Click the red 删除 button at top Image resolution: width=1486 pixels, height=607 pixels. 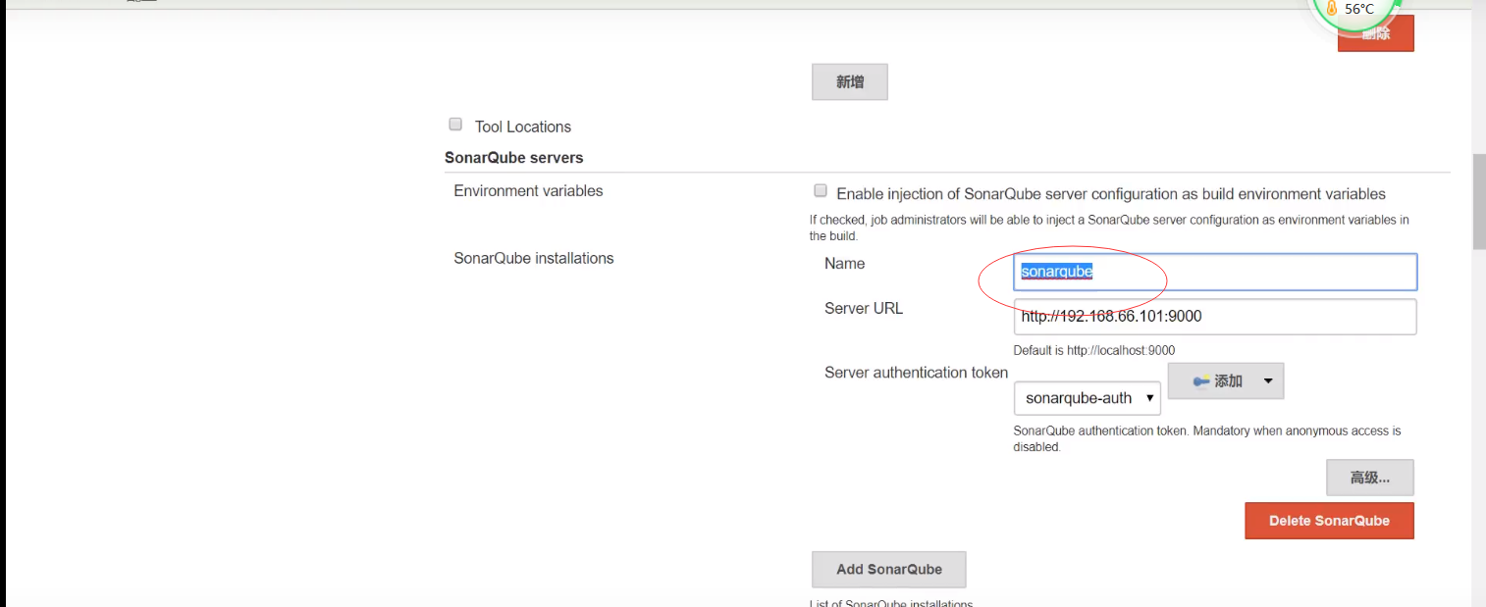pyautogui.click(x=1376, y=33)
